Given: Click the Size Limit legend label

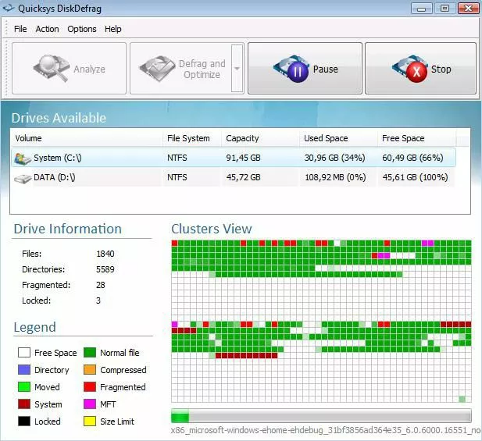Looking at the screenshot, I should (x=117, y=421).
